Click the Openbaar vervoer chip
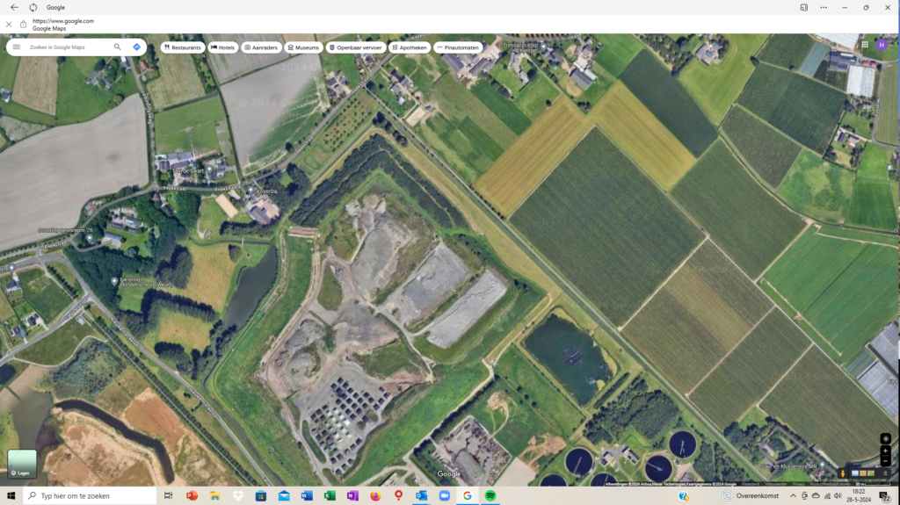Image resolution: width=900 pixels, height=505 pixels. (355, 47)
